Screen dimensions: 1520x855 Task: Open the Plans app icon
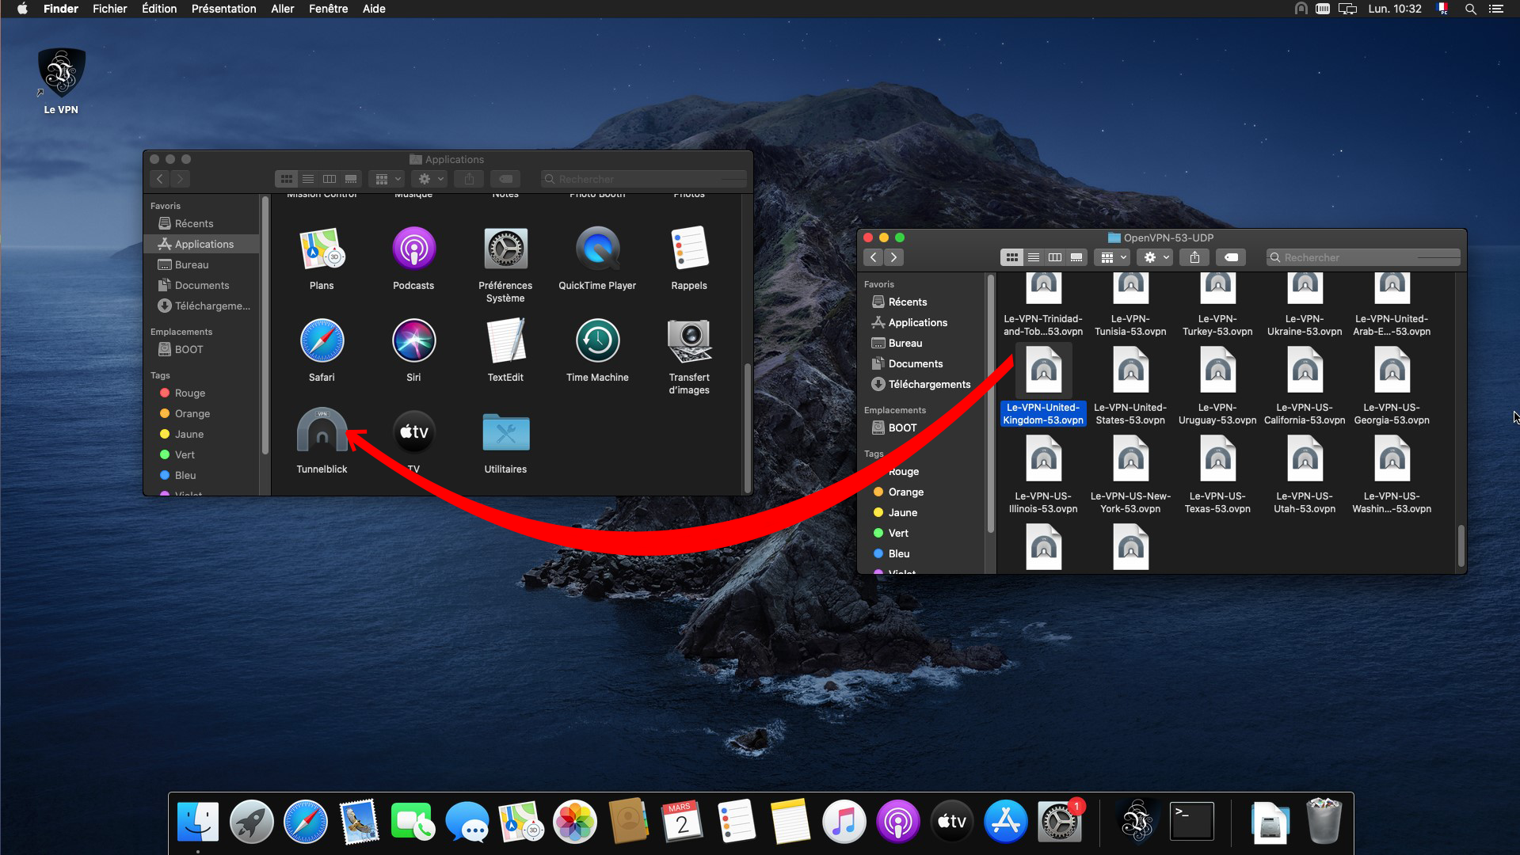coord(322,249)
